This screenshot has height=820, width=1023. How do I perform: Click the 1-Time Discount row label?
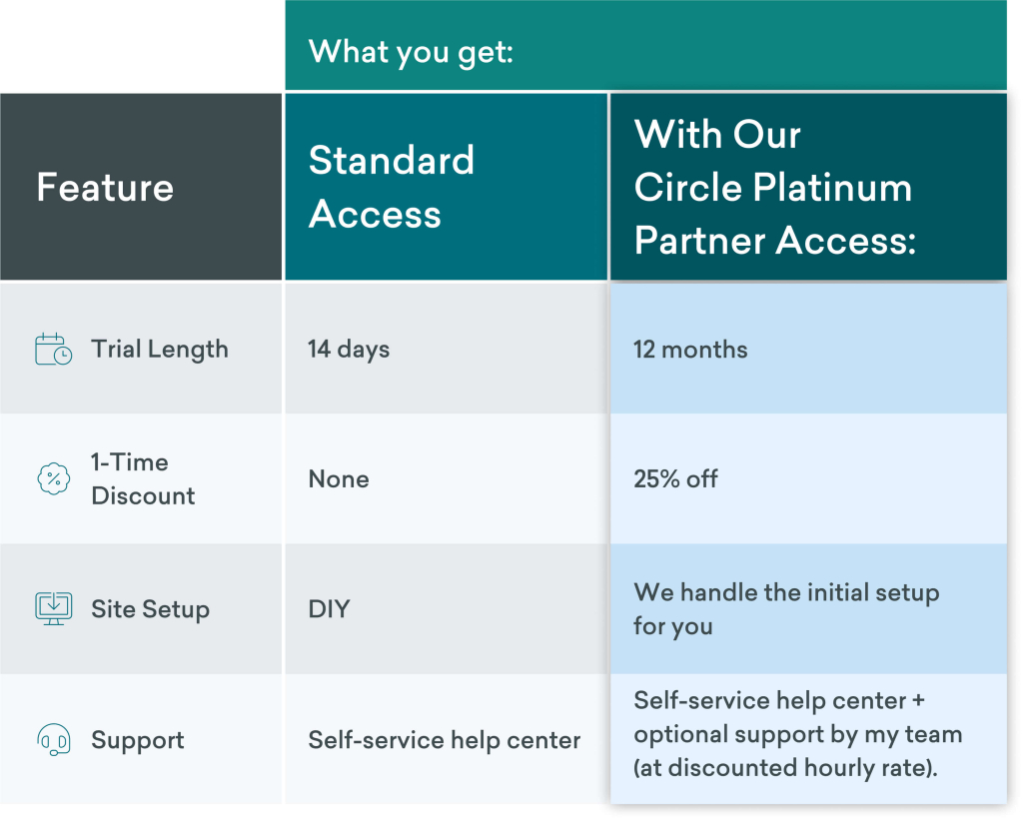pos(143,479)
